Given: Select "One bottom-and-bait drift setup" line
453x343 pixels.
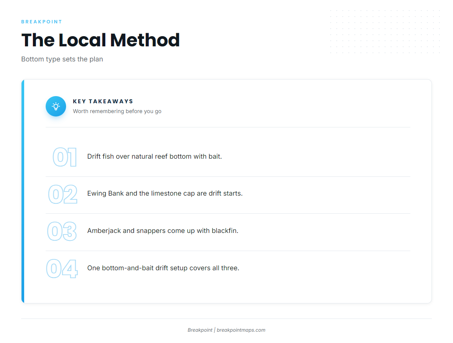Looking at the screenshot, I should pyautogui.click(x=163, y=268).
